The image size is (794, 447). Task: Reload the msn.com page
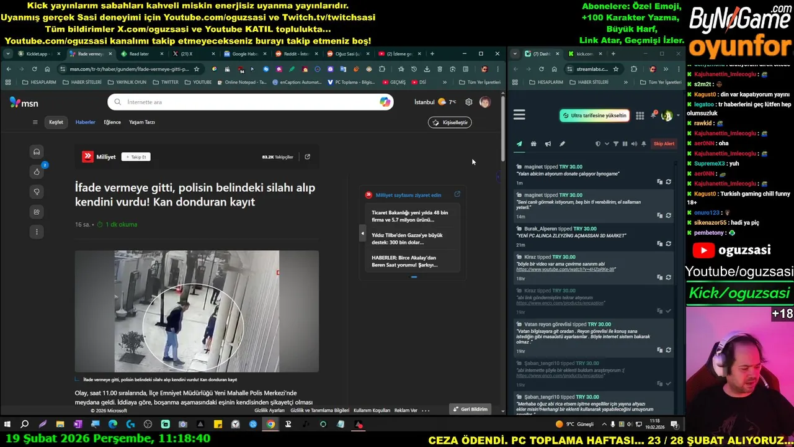[x=34, y=69]
